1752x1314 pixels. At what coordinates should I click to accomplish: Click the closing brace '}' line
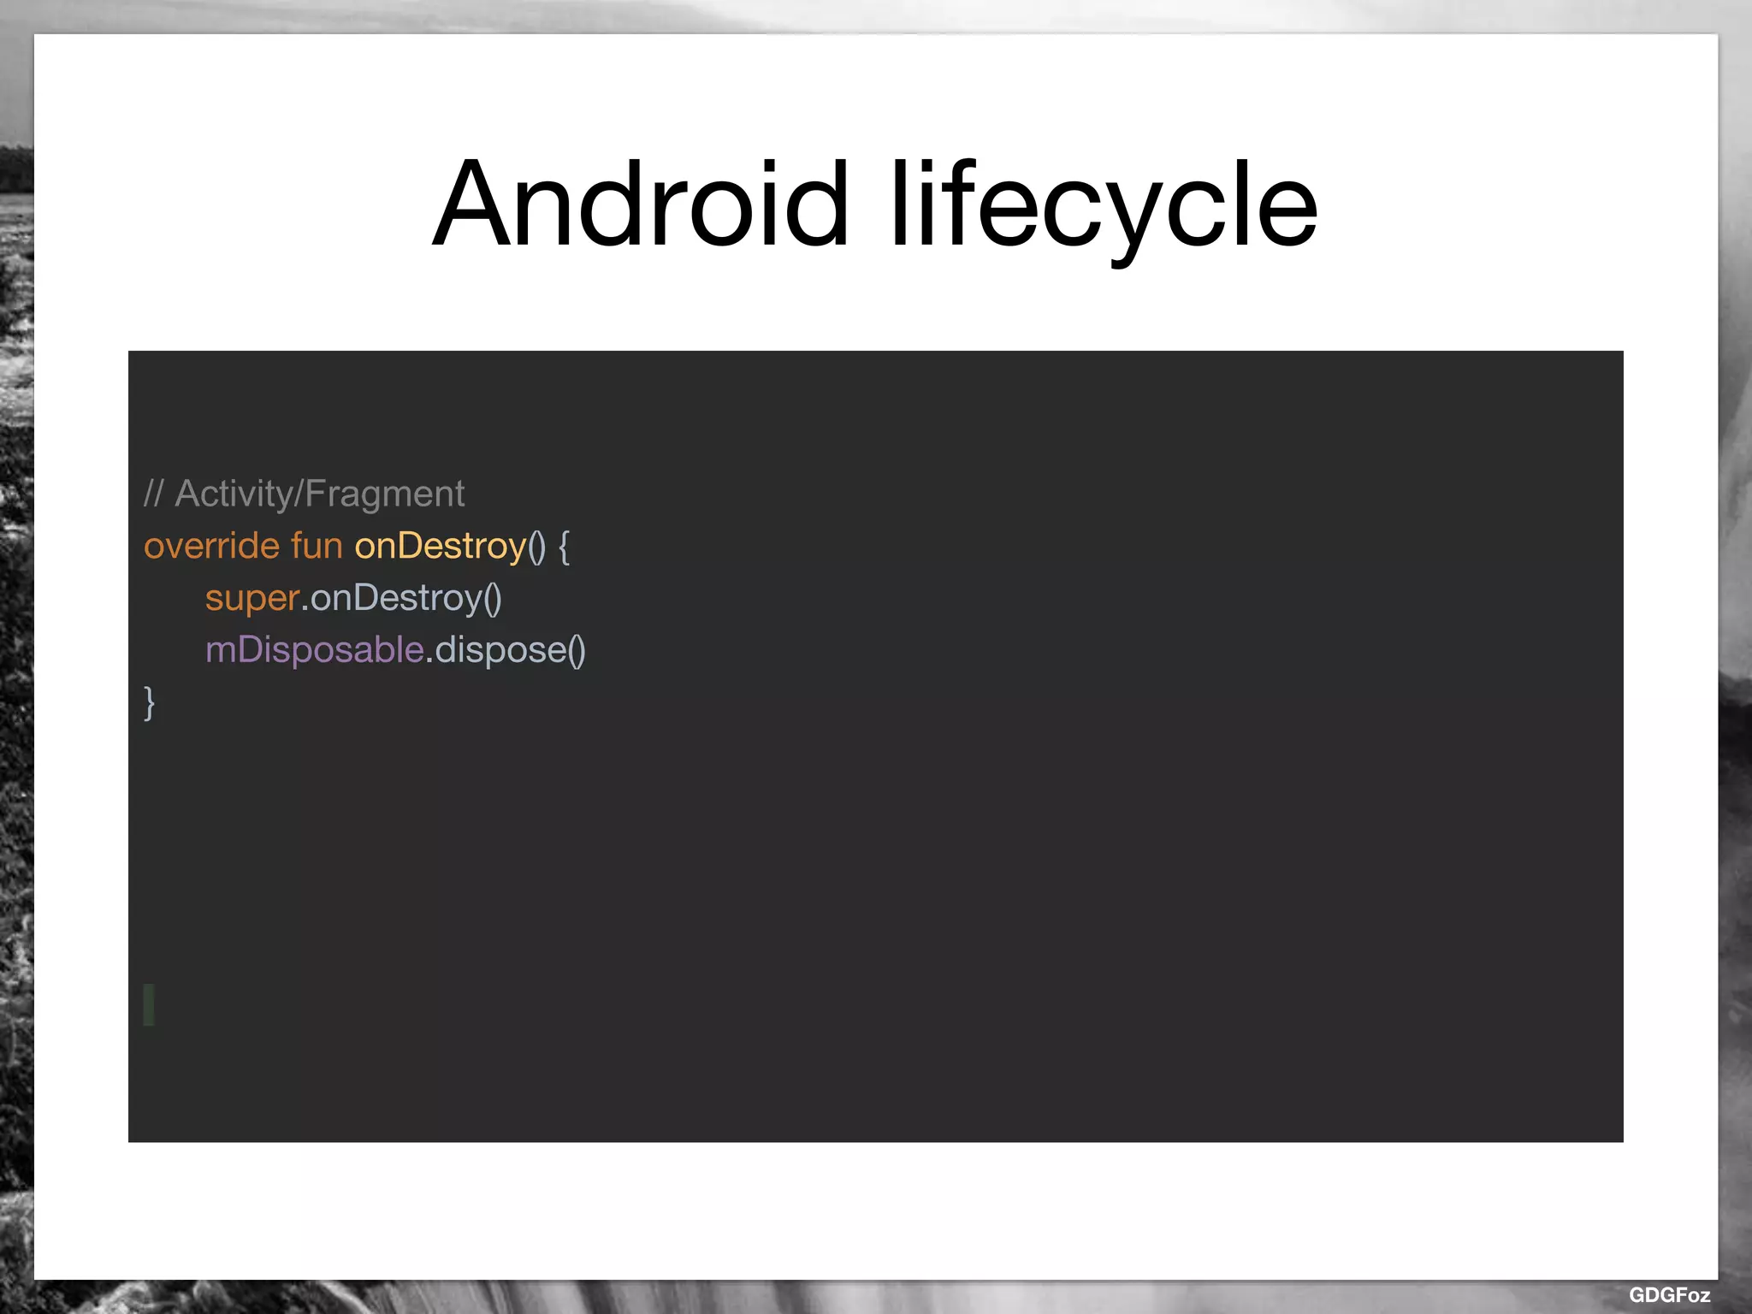click(x=150, y=703)
